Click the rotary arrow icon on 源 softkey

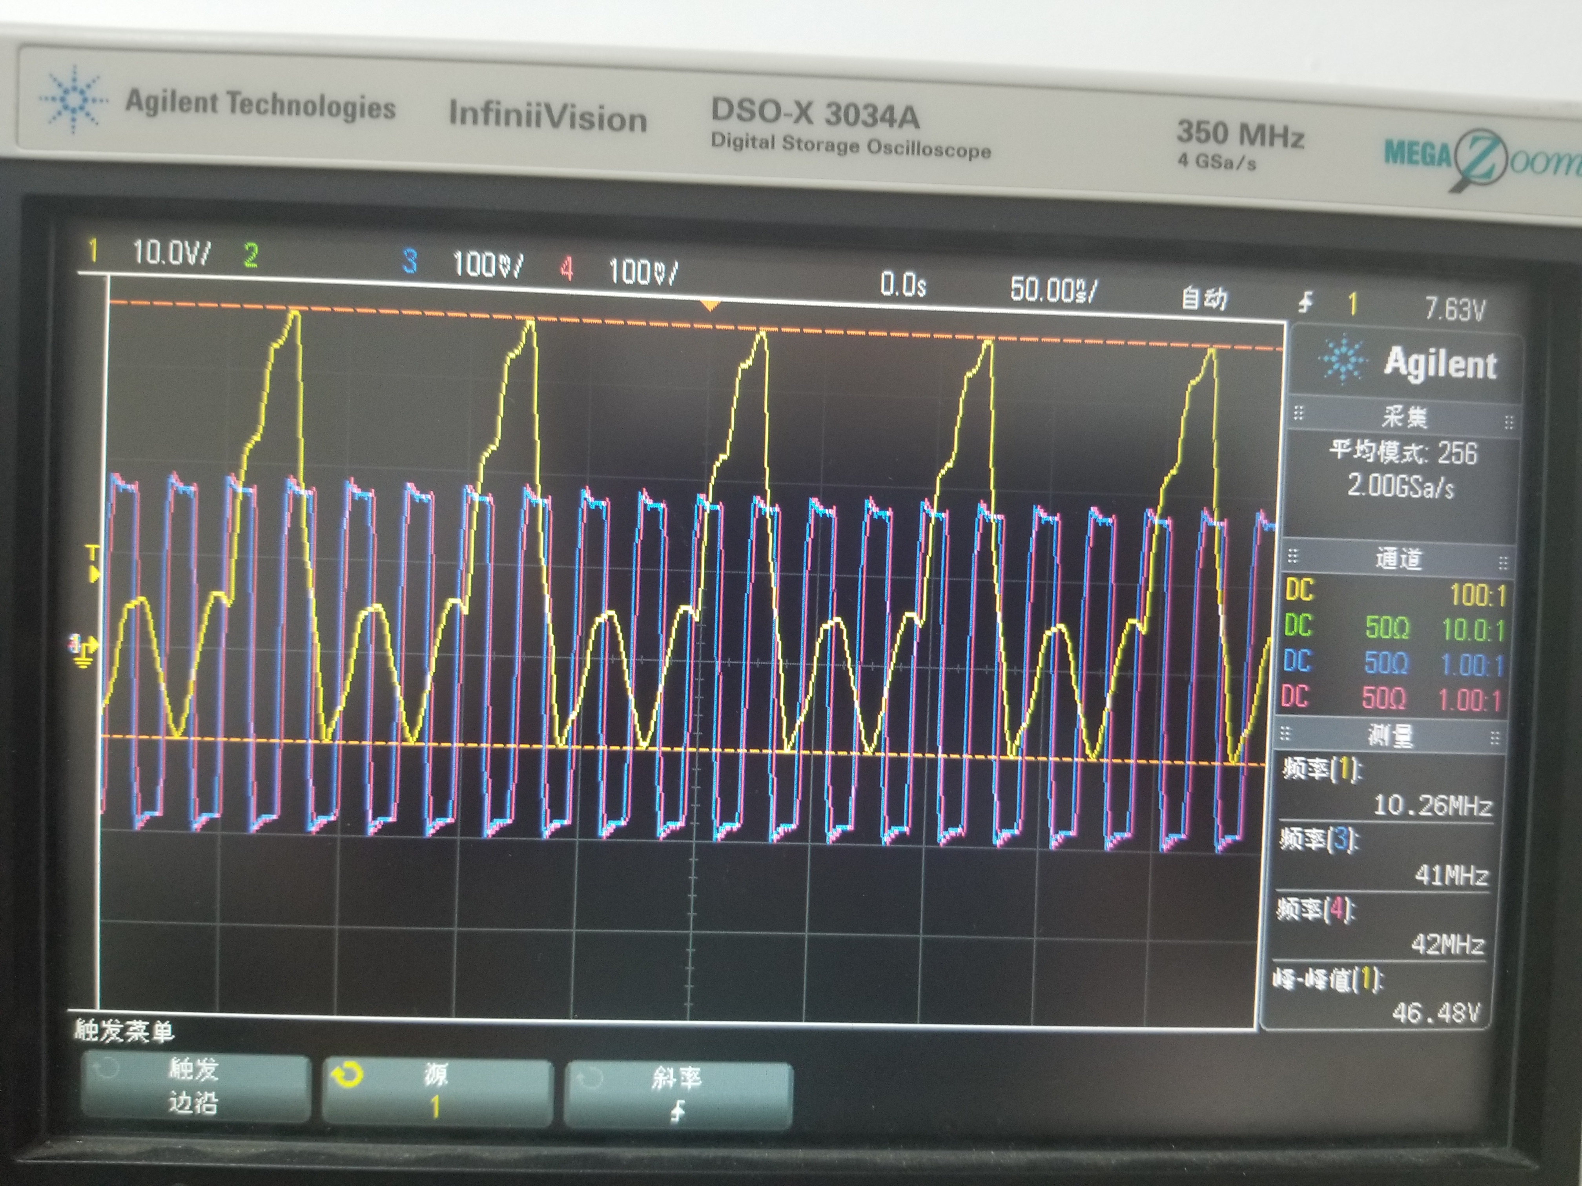[x=348, y=1075]
